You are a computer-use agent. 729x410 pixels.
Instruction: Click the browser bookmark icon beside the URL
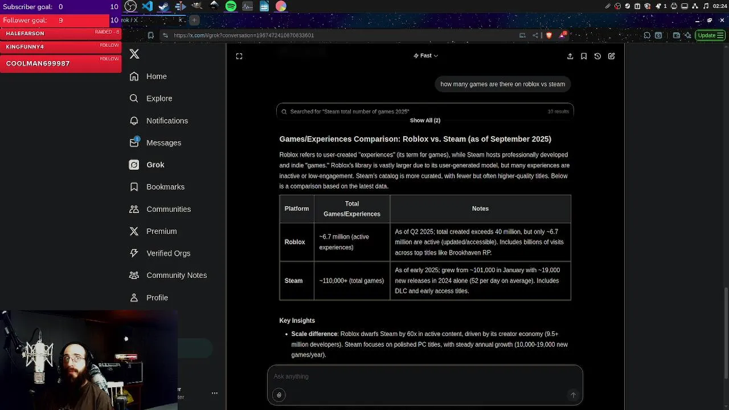150,35
